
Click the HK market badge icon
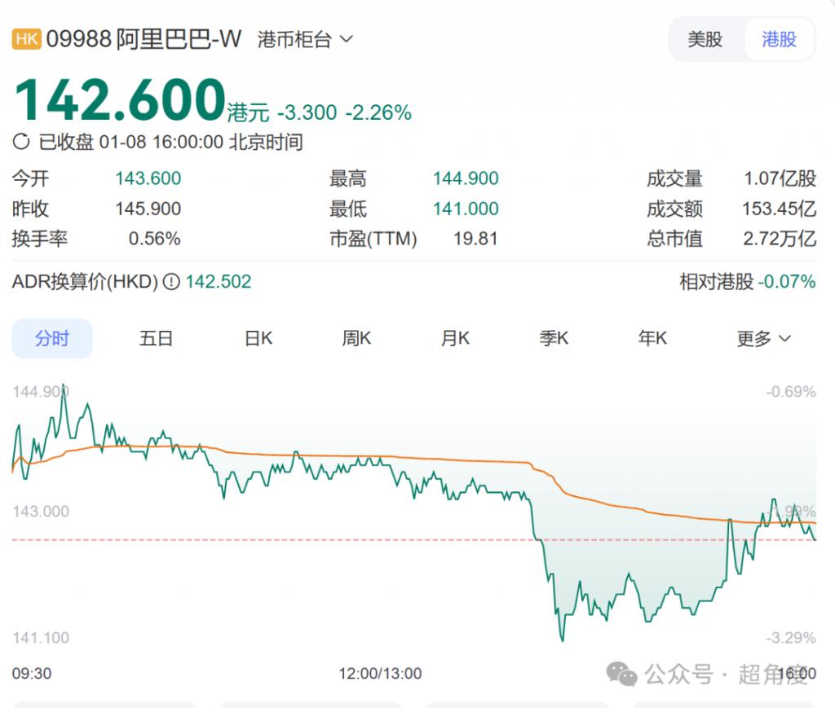tap(26, 39)
